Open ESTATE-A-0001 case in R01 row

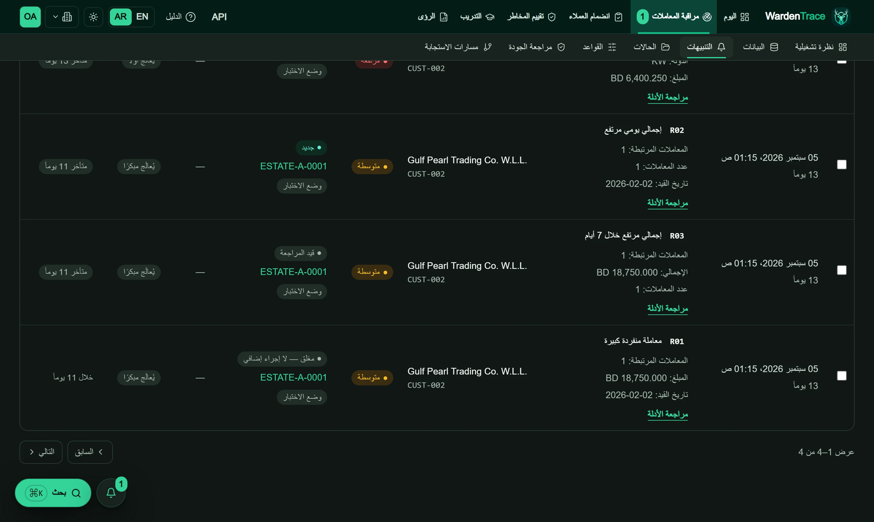pyautogui.click(x=293, y=377)
